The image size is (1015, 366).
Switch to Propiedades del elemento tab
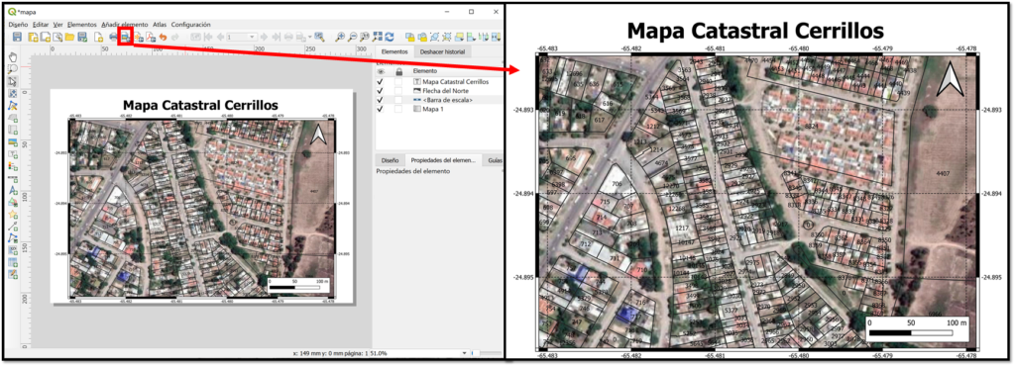click(444, 159)
